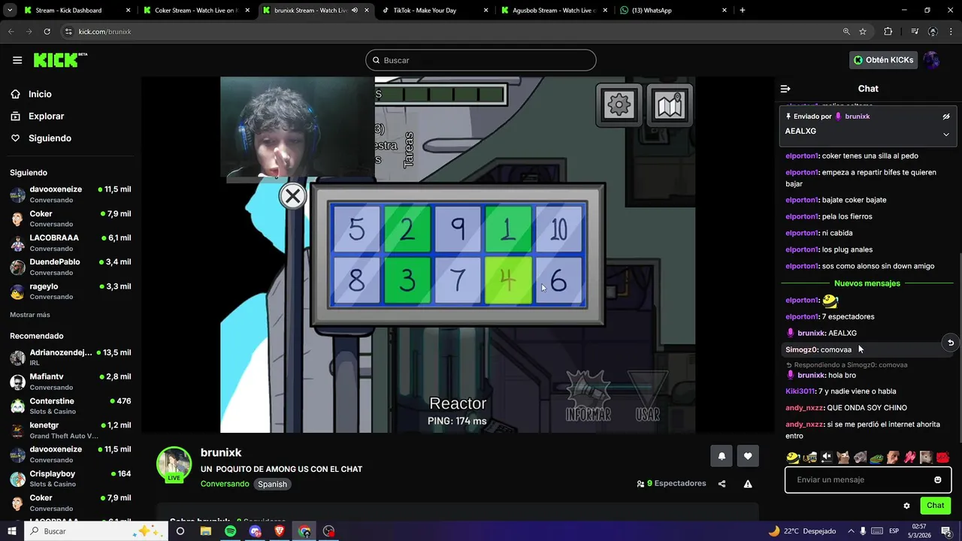This screenshot has width=962, height=541.
Task: Expand the pinned message chevron
Action: point(946,134)
